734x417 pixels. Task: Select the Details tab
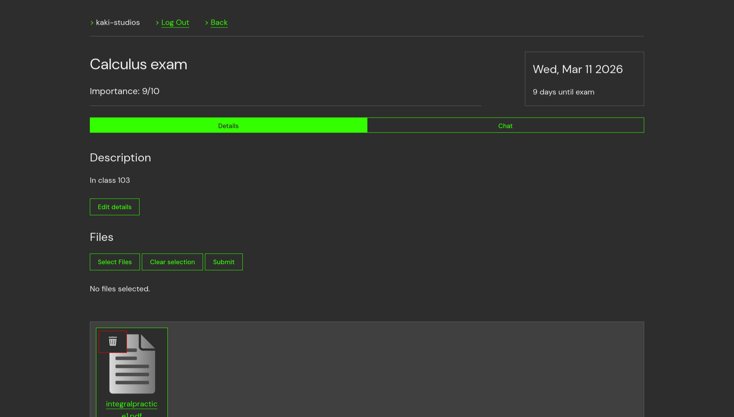(228, 125)
